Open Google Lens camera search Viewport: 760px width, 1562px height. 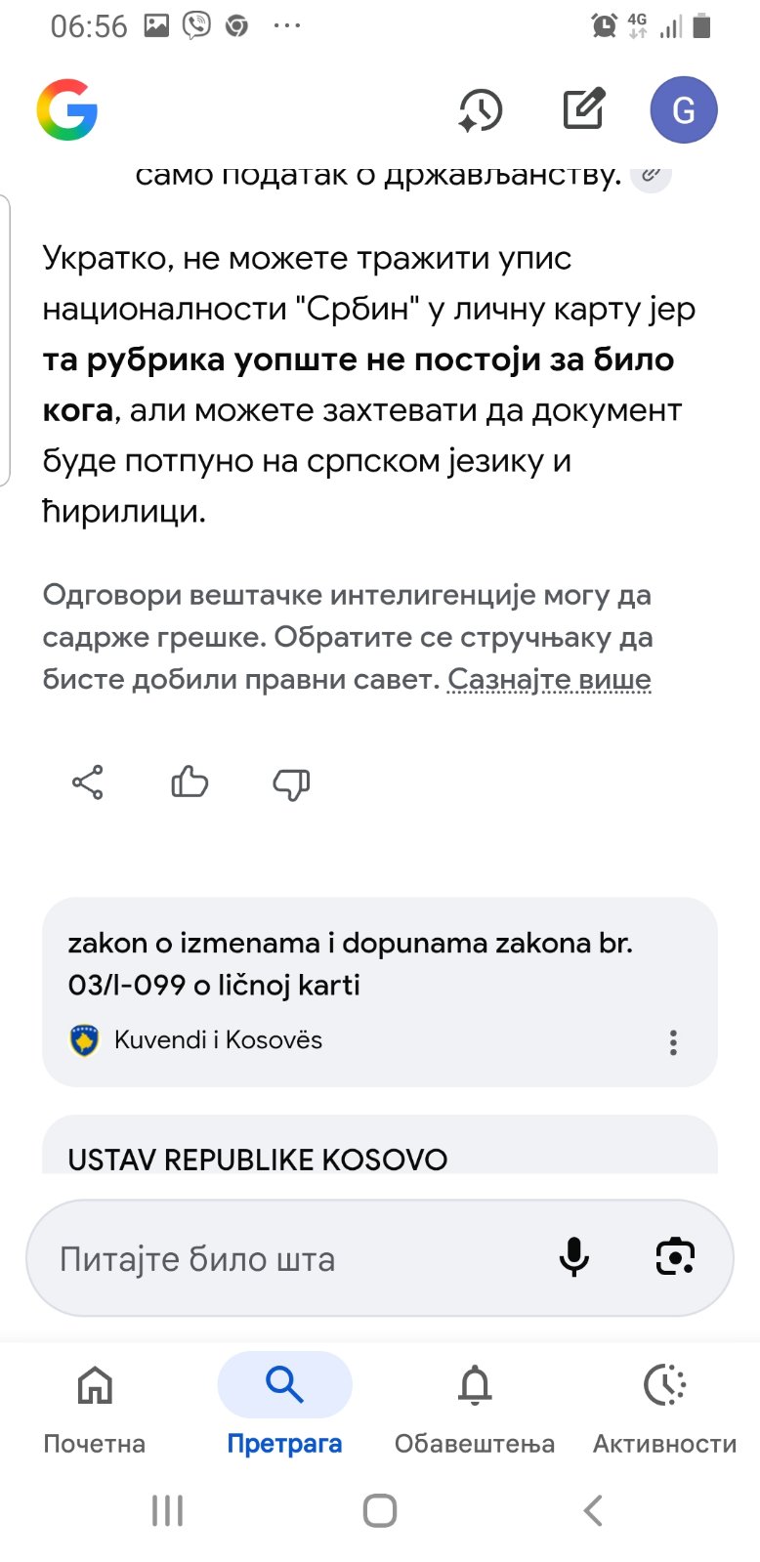point(675,1257)
